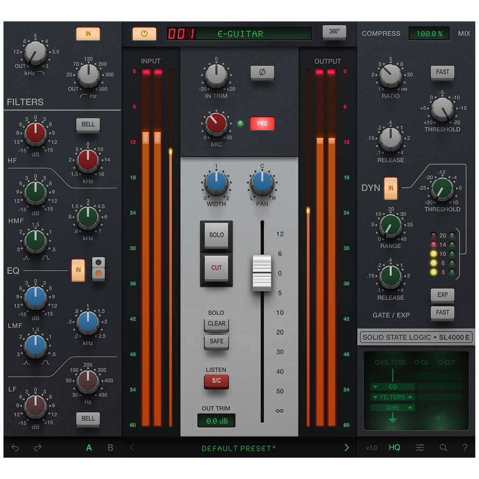Toggle the gate FAST attack button
Image resolution: width=479 pixels, height=479 pixels.
click(443, 313)
